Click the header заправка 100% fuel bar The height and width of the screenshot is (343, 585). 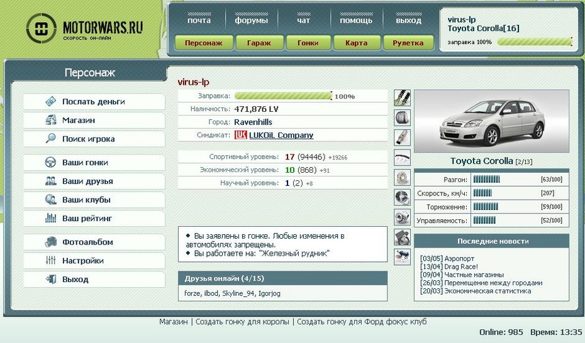[535, 41]
